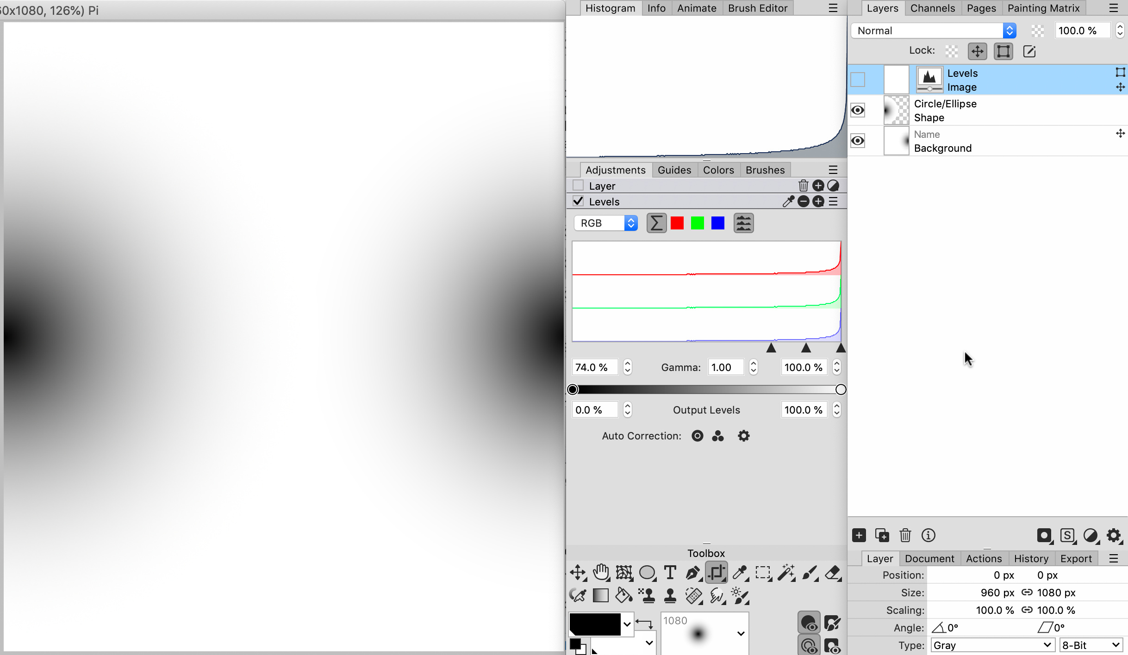Image resolution: width=1128 pixels, height=655 pixels.
Task: Select the Text tool in Toolbox
Action: coord(670,573)
